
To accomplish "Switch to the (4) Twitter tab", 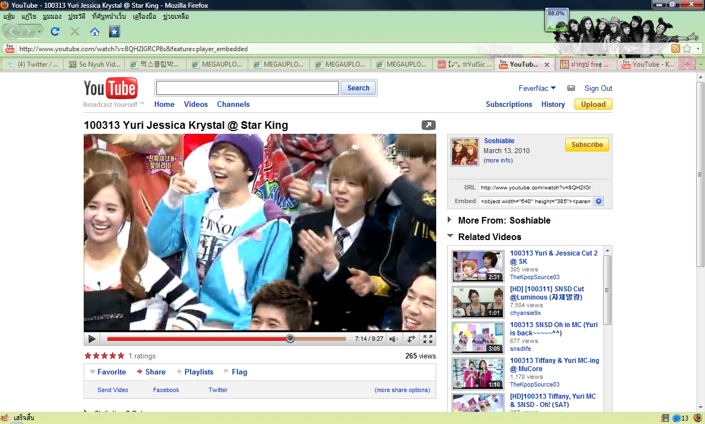I will point(33,64).
